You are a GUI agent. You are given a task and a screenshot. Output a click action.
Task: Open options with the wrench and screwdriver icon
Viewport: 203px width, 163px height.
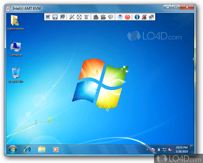72,17
